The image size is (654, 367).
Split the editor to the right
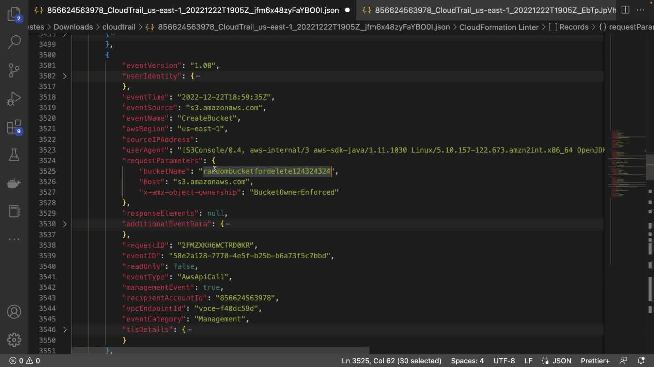click(625, 10)
